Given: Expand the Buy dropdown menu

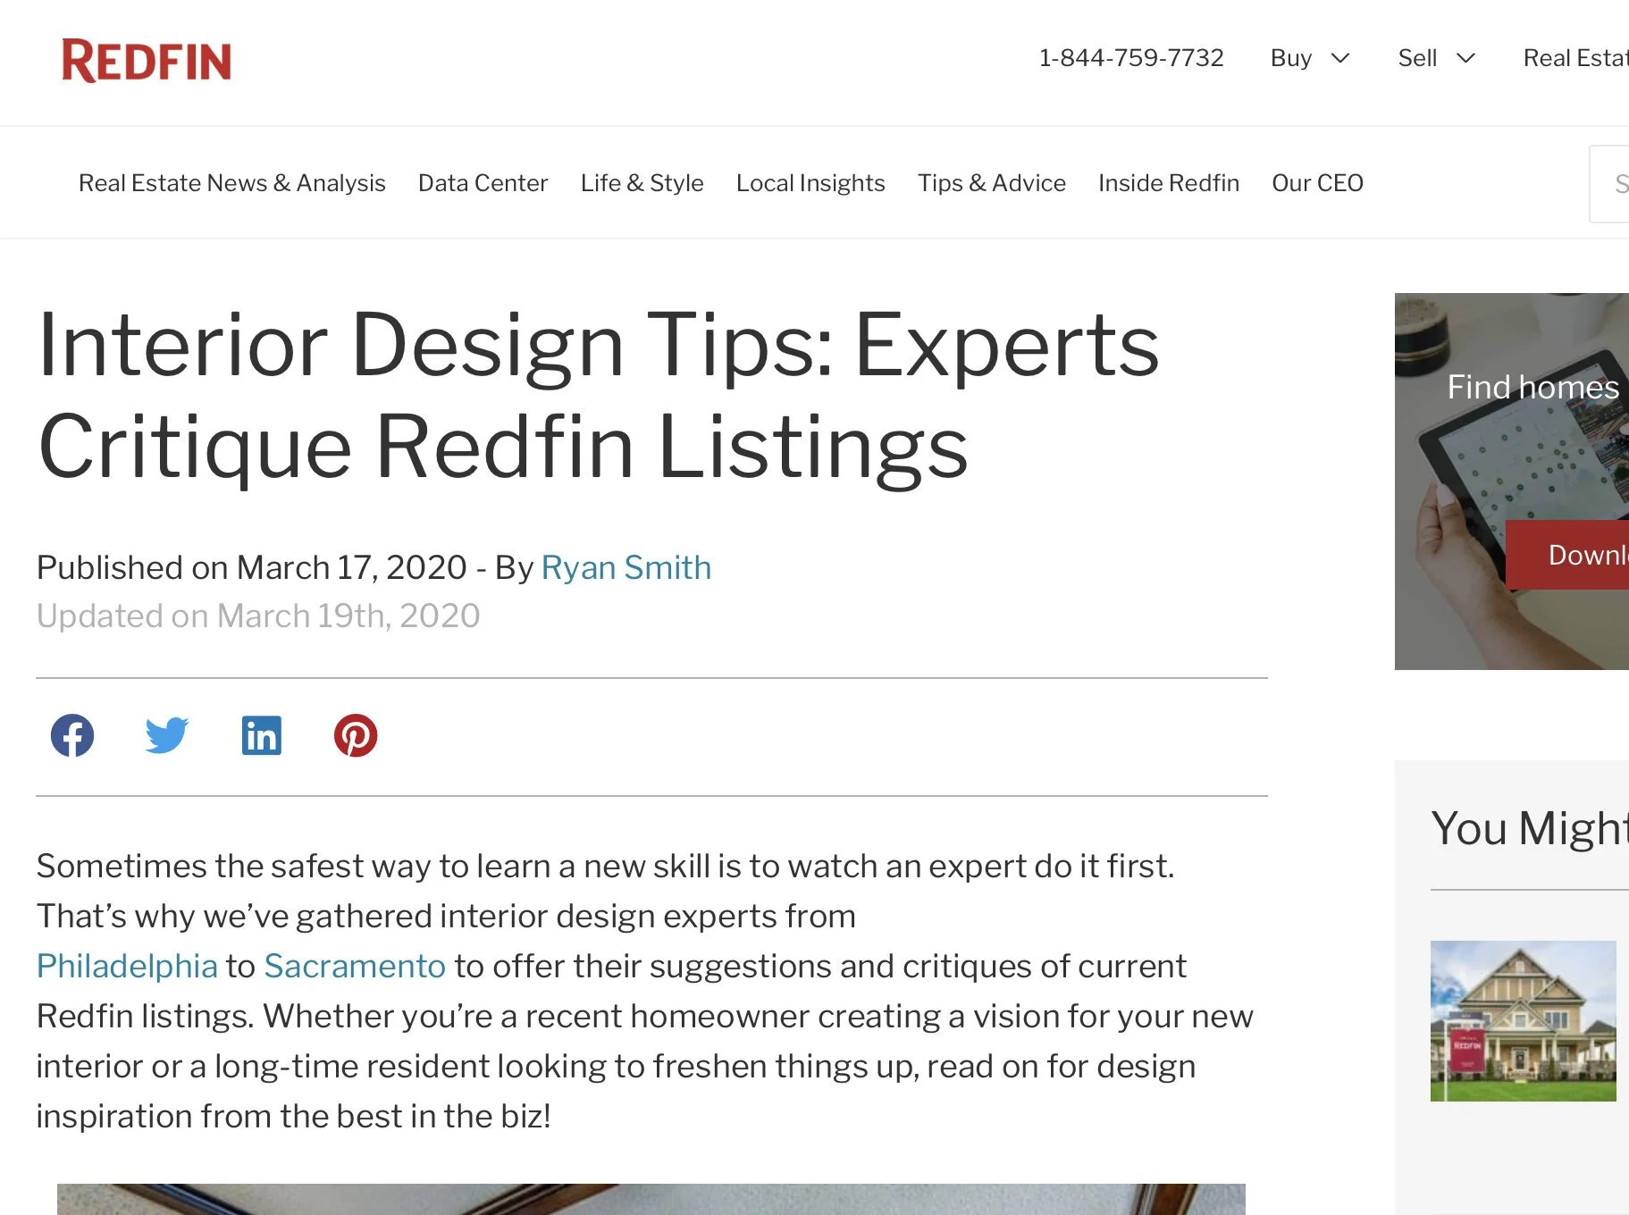Looking at the screenshot, I should click(1310, 58).
